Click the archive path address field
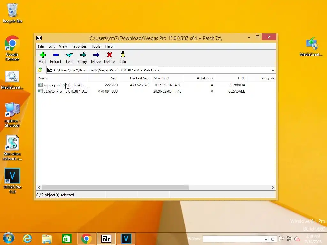 point(161,70)
